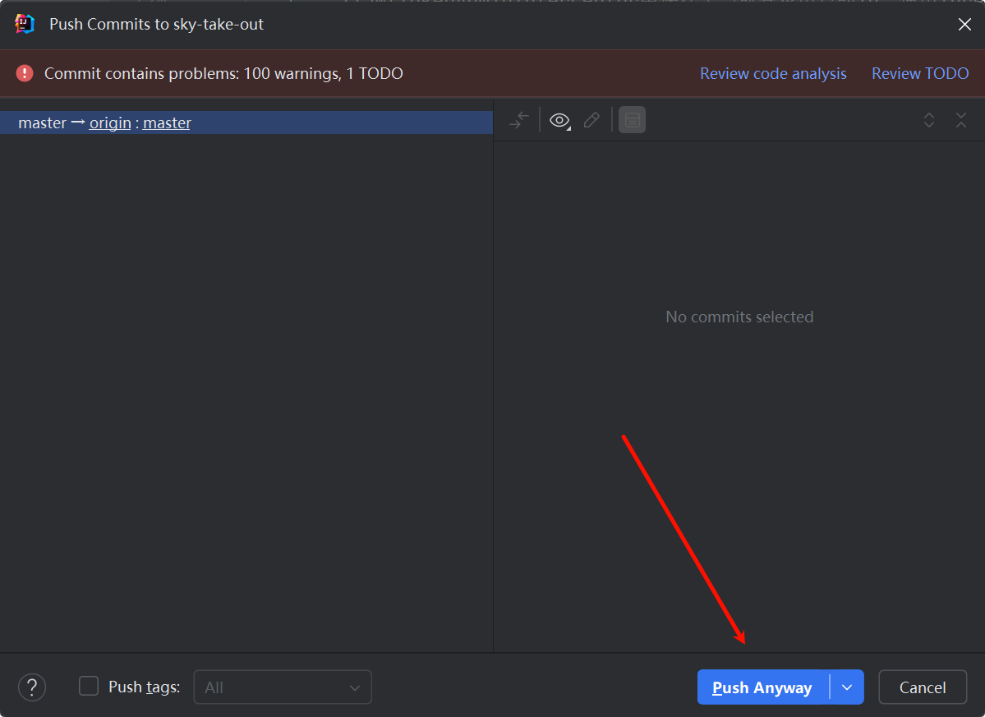Click the 'No commits selected' placeholder text
The image size is (985, 717).
739,317
